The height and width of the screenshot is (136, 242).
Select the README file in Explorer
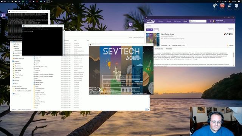37,61
